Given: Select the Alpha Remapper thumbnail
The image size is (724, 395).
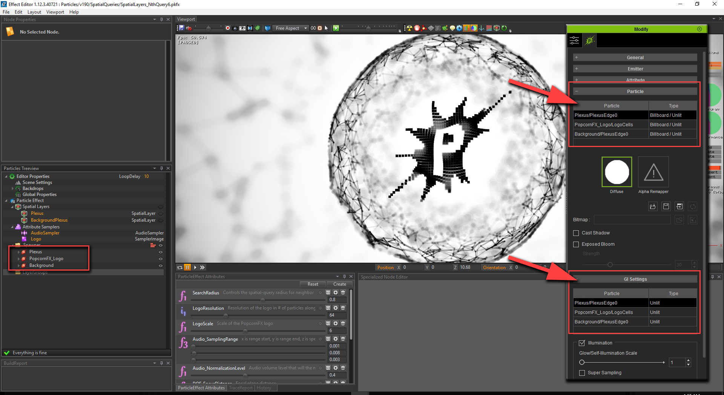Looking at the screenshot, I should pos(653,172).
